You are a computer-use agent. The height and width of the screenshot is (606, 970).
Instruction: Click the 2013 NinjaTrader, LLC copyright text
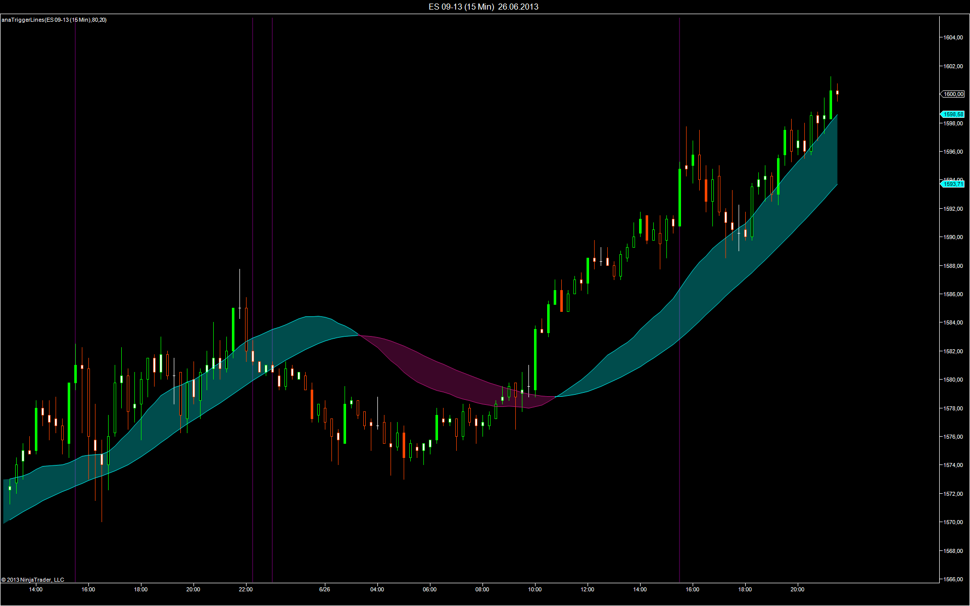[33, 580]
